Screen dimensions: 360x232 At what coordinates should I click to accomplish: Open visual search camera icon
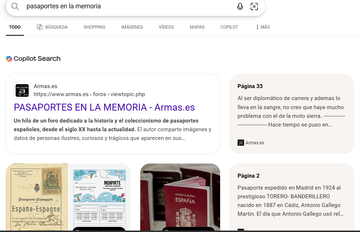tap(254, 7)
